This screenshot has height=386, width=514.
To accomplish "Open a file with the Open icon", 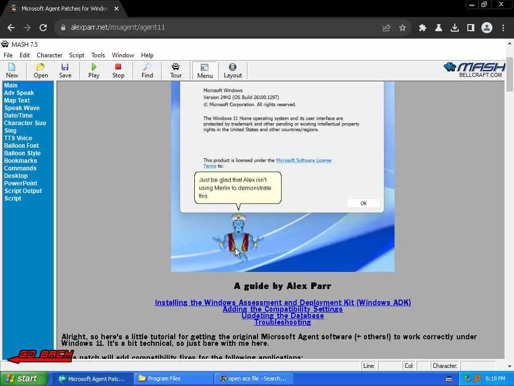I will click(41, 70).
